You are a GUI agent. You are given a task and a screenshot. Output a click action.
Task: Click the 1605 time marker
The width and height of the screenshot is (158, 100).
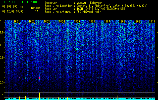tap(77, 21)
